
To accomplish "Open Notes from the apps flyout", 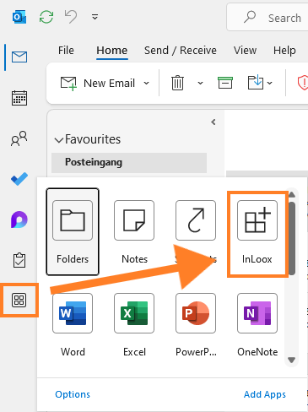I will pos(134,231).
